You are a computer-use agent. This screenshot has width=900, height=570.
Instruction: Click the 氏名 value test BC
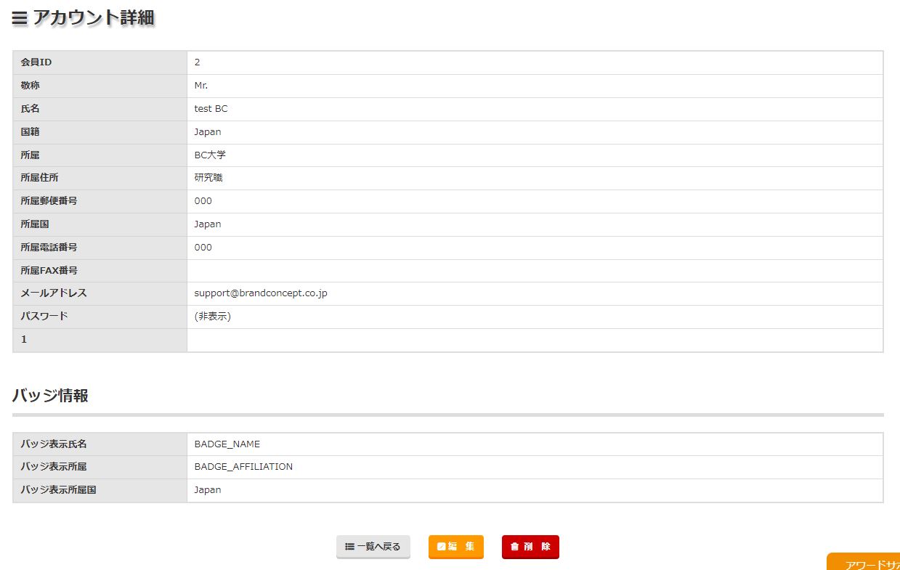[211, 109]
